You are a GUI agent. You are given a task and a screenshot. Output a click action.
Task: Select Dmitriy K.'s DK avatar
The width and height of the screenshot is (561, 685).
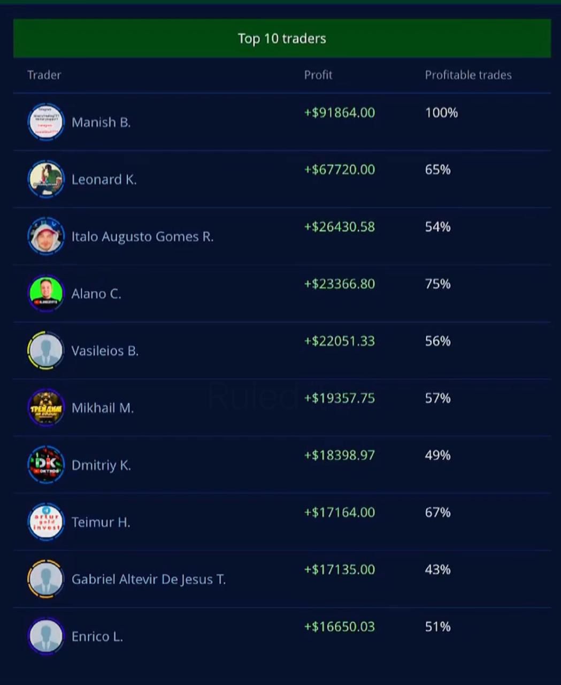point(45,465)
